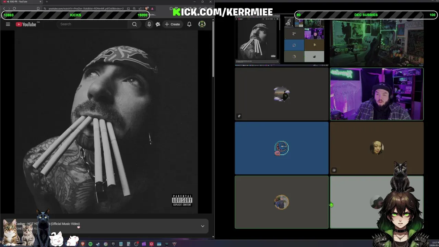
Task: Expand the video description chevron
Action: [203, 226]
